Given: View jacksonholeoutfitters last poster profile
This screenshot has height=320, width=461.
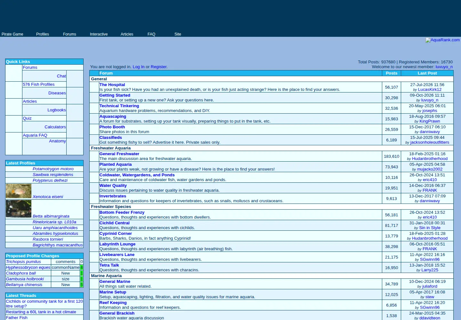Looking at the screenshot, I should pos(430,142).
